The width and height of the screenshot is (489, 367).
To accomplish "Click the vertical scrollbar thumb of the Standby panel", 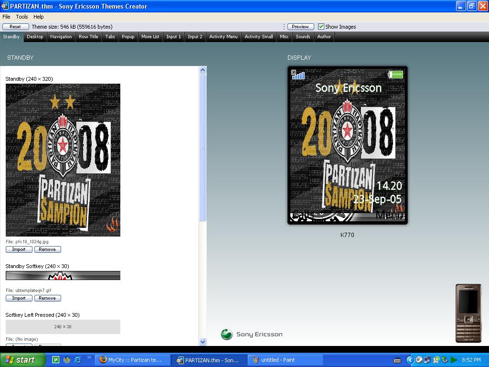I will pyautogui.click(x=202, y=147).
